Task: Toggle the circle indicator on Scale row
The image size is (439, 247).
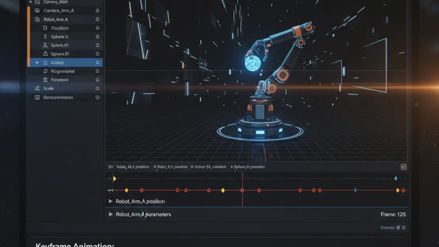Action: point(97,89)
